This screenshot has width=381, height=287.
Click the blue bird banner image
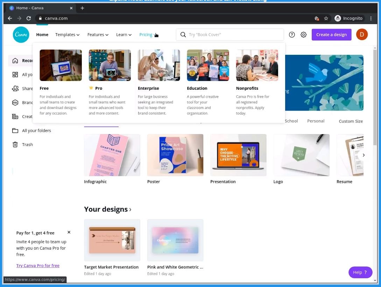pyautogui.click(x=324, y=83)
